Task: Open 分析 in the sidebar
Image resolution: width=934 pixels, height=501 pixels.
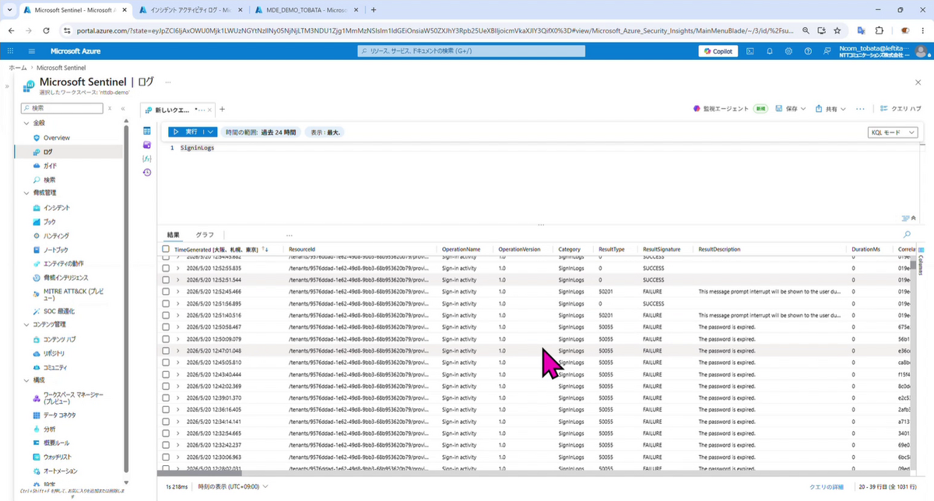Action: coord(49,429)
